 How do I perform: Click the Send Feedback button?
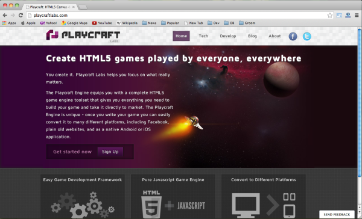[337, 214]
